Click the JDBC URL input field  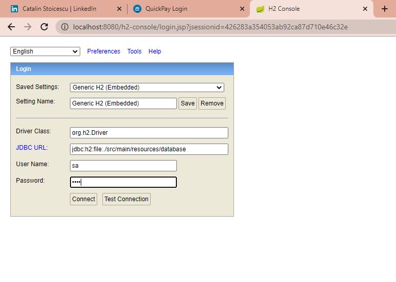point(149,149)
